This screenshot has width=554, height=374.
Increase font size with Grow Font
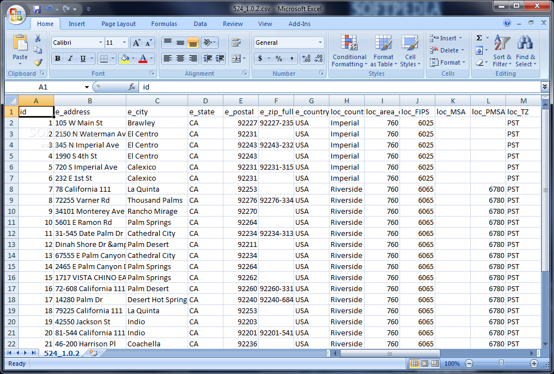136,43
